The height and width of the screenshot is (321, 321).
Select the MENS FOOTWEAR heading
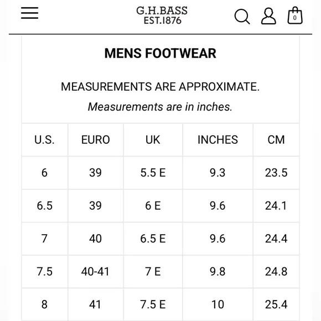point(161,53)
